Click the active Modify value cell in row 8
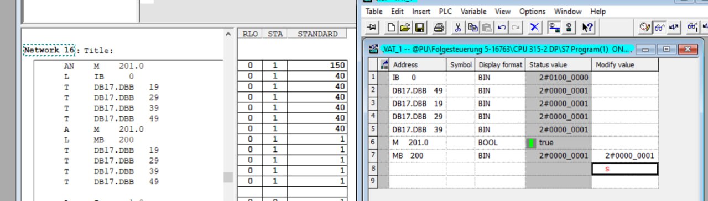The image size is (708, 201). [624, 169]
